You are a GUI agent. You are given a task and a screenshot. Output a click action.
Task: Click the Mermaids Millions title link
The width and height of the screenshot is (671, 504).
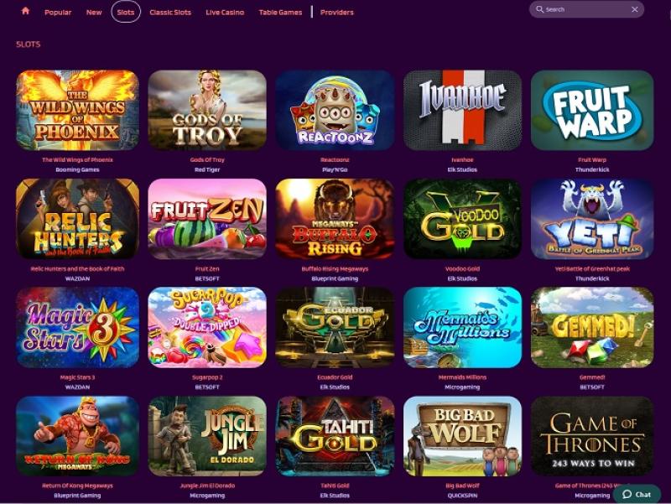click(462, 377)
